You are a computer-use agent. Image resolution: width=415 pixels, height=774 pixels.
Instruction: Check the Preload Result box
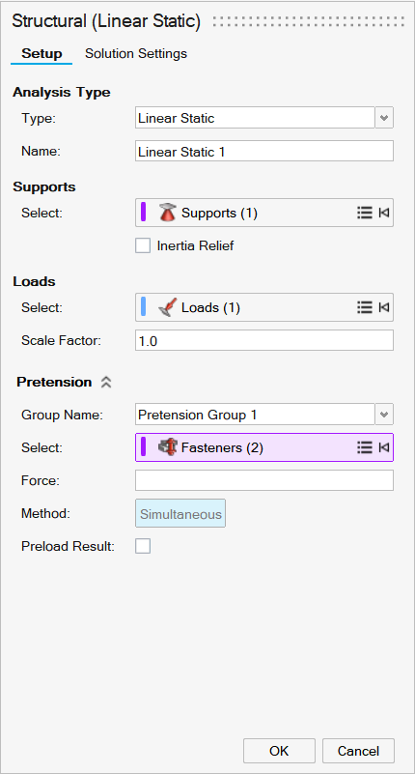[x=143, y=546]
